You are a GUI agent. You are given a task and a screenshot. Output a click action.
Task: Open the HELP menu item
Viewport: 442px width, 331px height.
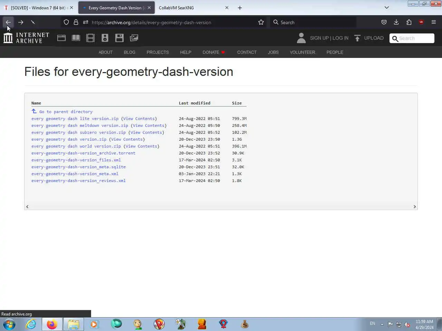(x=185, y=52)
